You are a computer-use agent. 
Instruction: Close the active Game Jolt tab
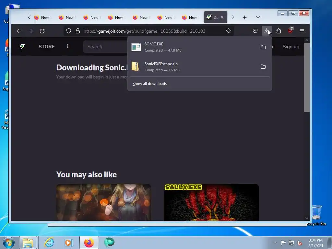pos(222,18)
